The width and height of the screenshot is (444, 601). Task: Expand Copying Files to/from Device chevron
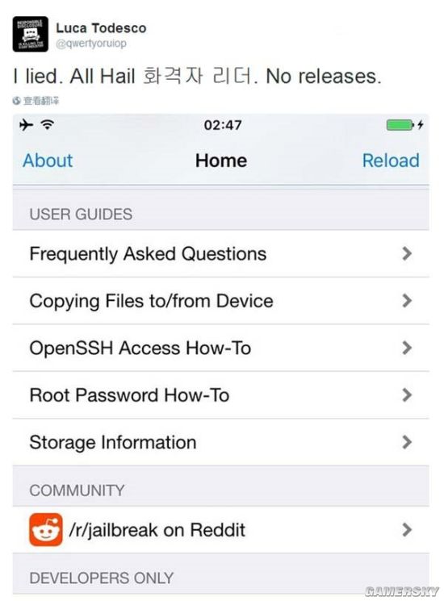click(407, 301)
